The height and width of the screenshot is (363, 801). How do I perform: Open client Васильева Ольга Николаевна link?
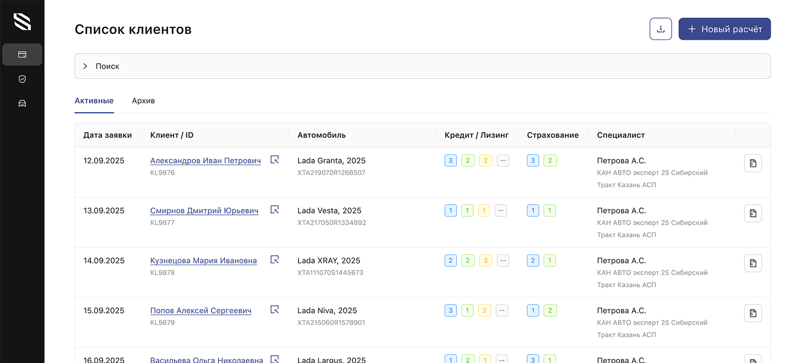207,360
